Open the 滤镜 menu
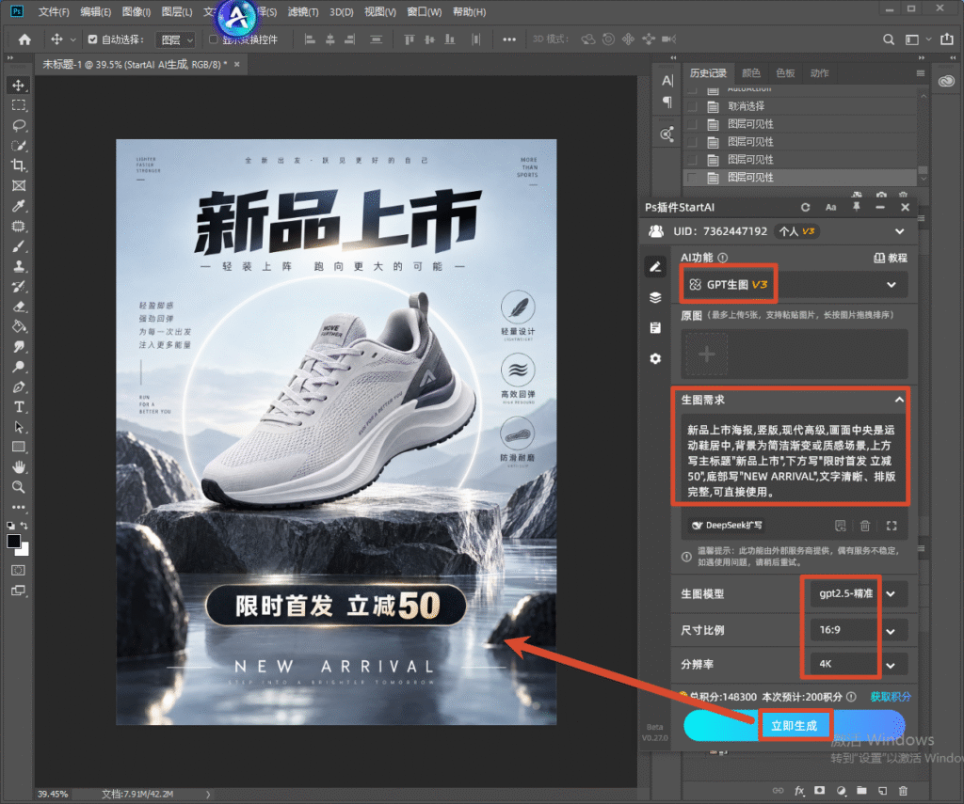The width and height of the screenshot is (964, 804). tap(303, 11)
